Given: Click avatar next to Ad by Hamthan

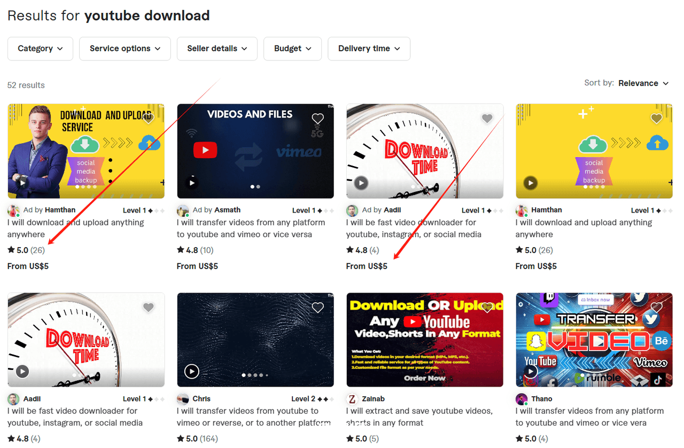Looking at the screenshot, I should click(14, 210).
